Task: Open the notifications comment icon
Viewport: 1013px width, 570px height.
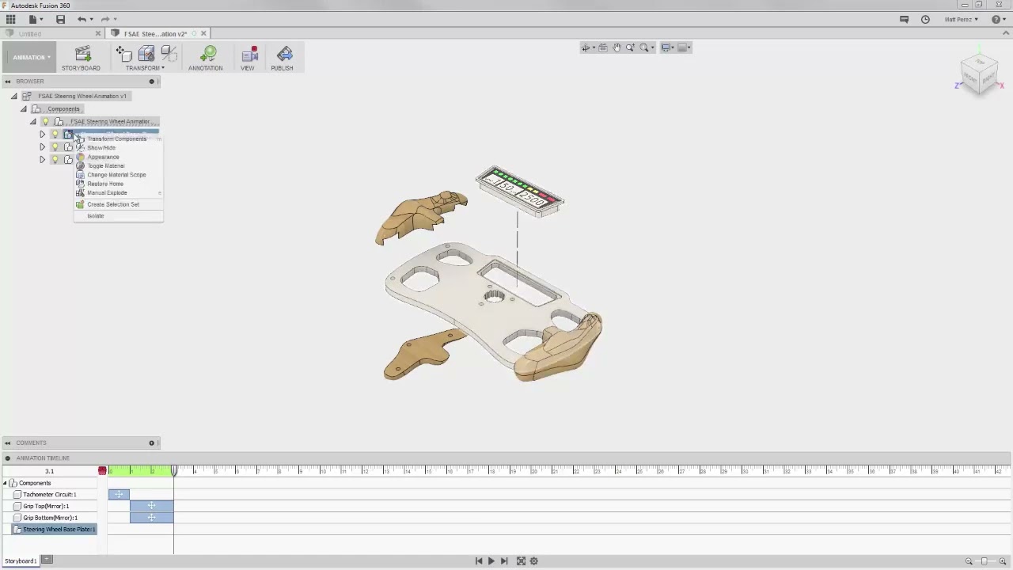Action: point(904,19)
